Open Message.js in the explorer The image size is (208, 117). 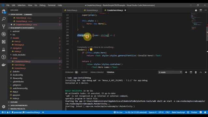click(19, 45)
